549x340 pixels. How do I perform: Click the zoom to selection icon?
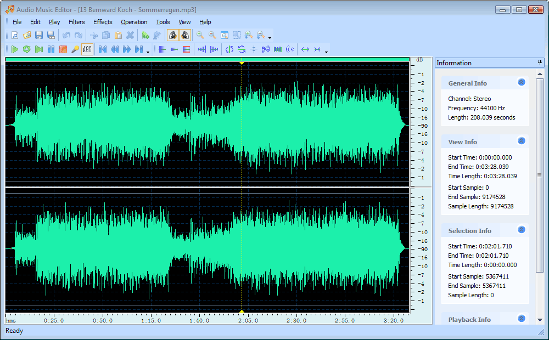coord(237,35)
